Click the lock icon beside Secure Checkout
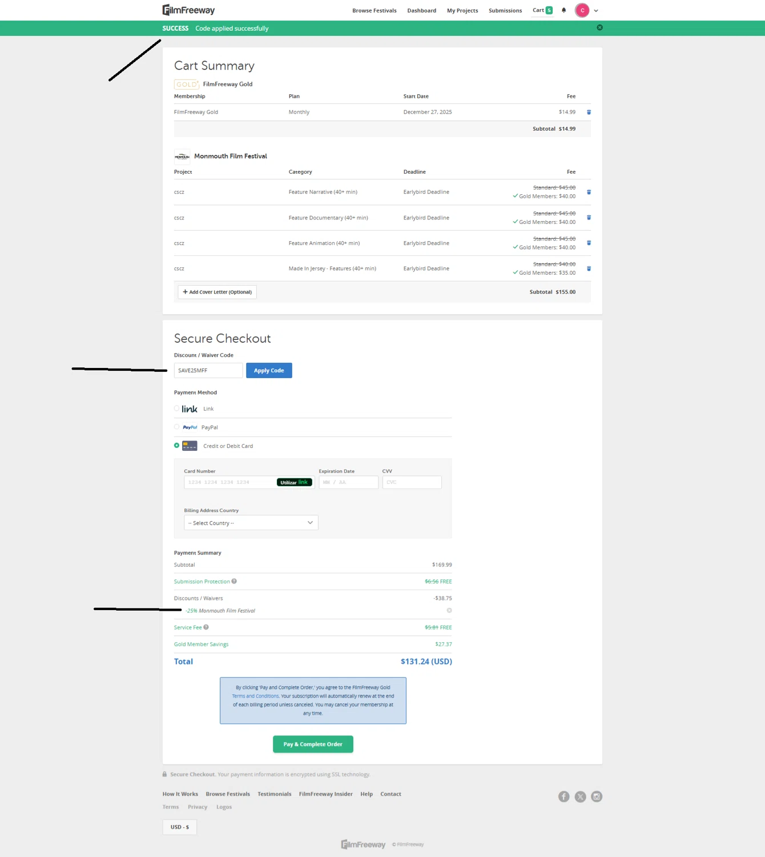Viewport: 765px width, 857px height. pyautogui.click(x=165, y=774)
